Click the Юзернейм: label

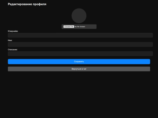[13, 31]
